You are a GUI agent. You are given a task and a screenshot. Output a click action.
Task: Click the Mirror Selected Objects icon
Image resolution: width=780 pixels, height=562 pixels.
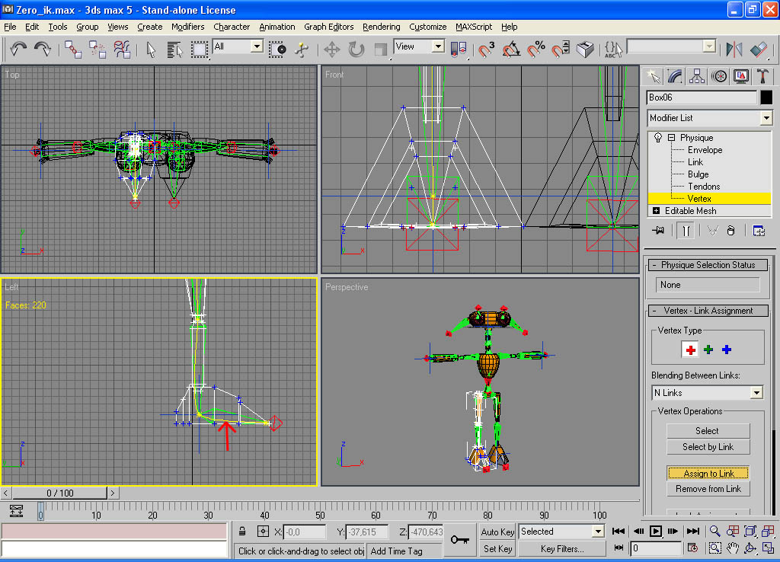(734, 49)
